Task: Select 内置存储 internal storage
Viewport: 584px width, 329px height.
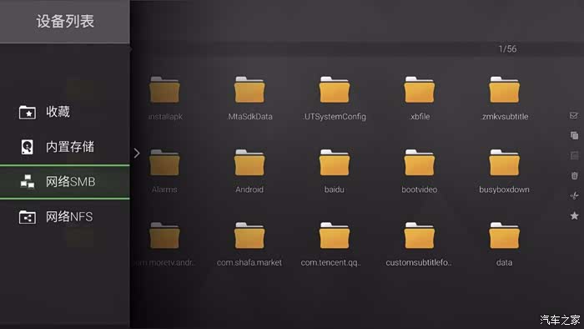Action: tap(65, 147)
